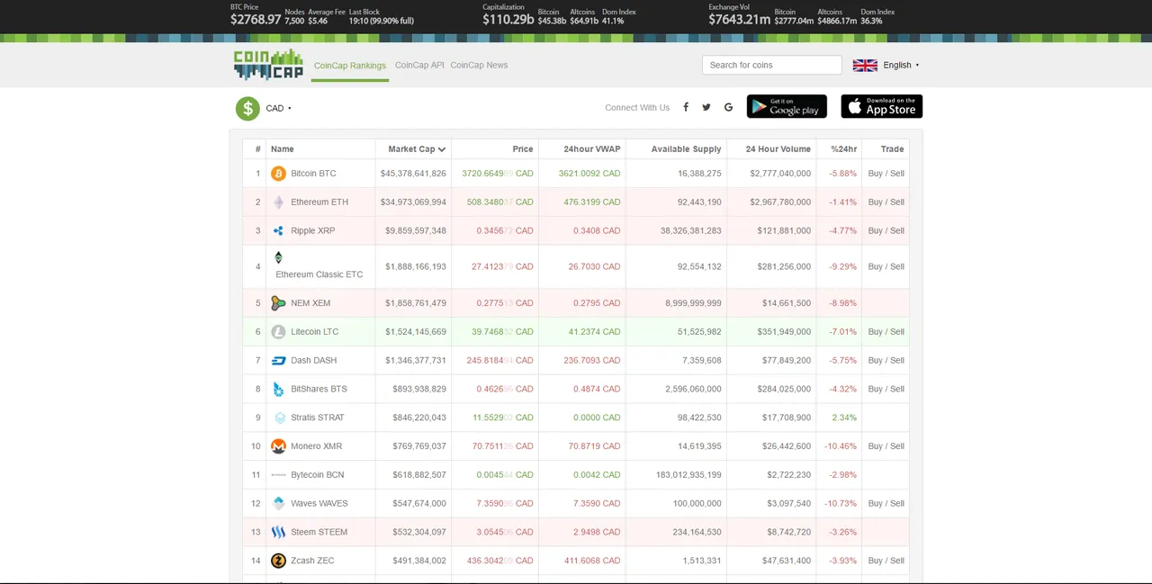Screen dimensions: 1152x584
Task: Click the Litecoin coin icon
Action: point(278,332)
